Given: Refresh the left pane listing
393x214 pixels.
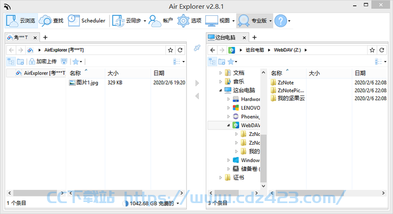Looking at the screenshot, I should click(x=180, y=50).
